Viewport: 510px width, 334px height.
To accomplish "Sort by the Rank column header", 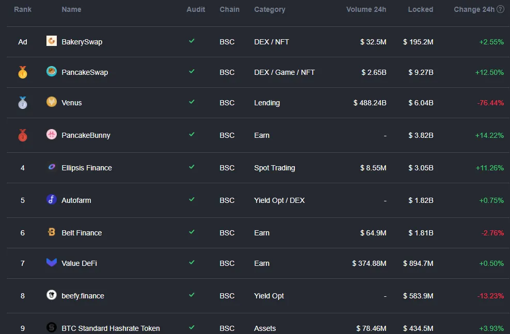I will (22, 9).
